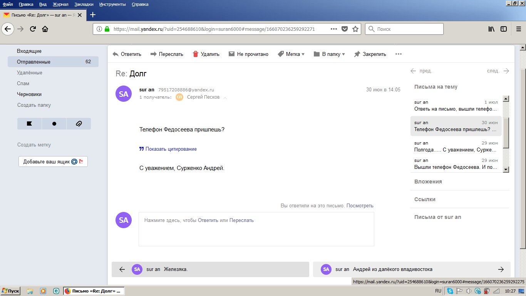Click Показать цитирование link
This screenshot has width=526, height=296.
click(x=171, y=149)
